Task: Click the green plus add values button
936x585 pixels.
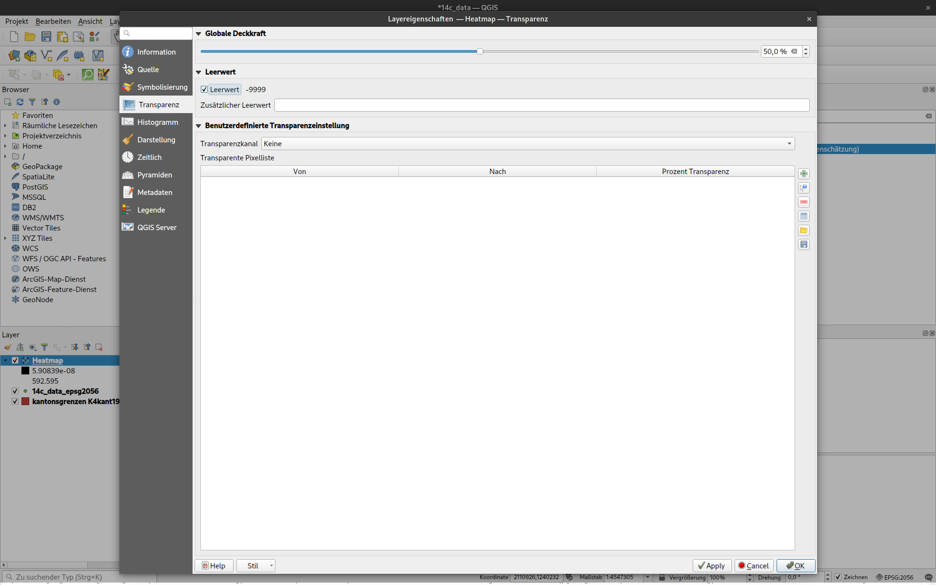Action: click(804, 174)
